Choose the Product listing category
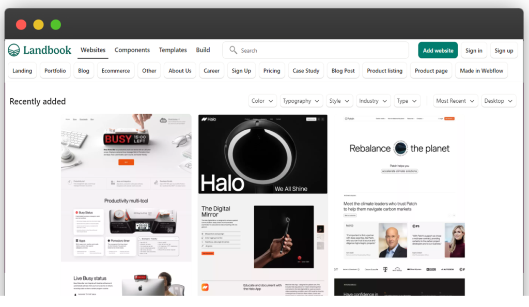The height and width of the screenshot is (307, 529). 384,70
